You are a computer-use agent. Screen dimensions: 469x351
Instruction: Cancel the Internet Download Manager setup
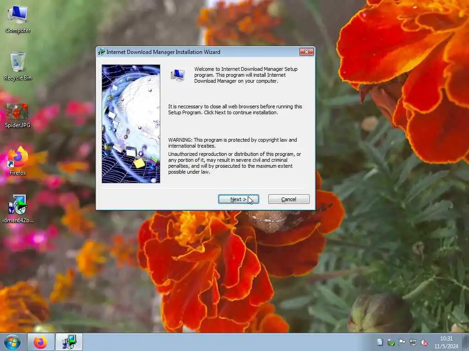[x=289, y=199]
